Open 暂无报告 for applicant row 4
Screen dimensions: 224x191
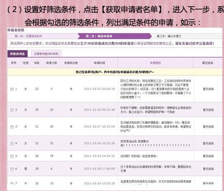pyautogui.click(x=208, y=143)
